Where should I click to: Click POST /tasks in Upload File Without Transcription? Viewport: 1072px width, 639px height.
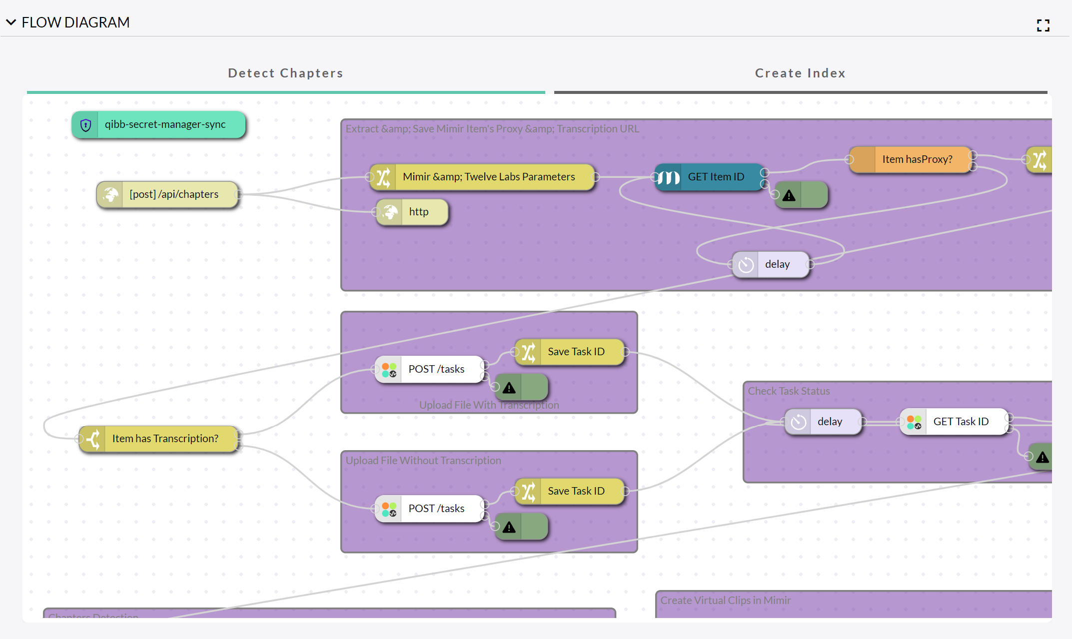pyautogui.click(x=436, y=509)
